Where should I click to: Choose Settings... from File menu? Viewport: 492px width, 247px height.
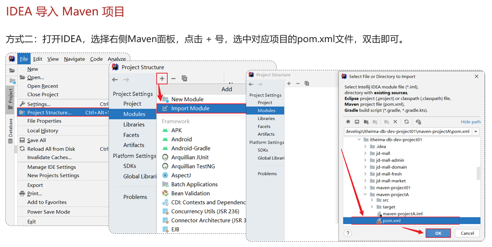tap(63, 104)
